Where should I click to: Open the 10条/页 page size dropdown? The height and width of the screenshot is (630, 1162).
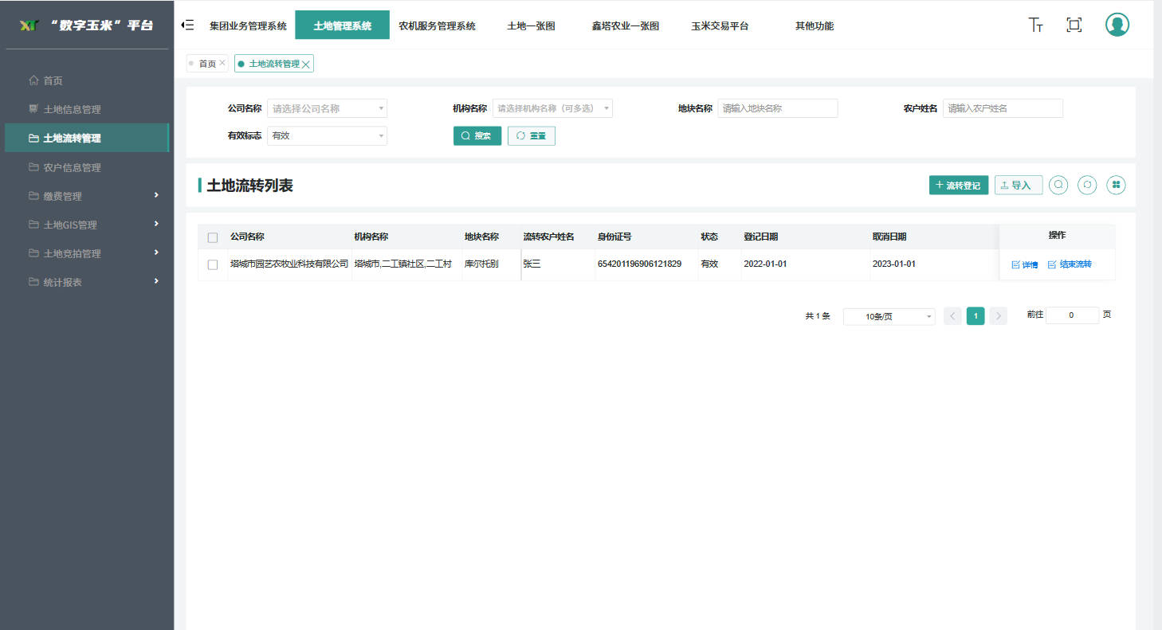889,316
